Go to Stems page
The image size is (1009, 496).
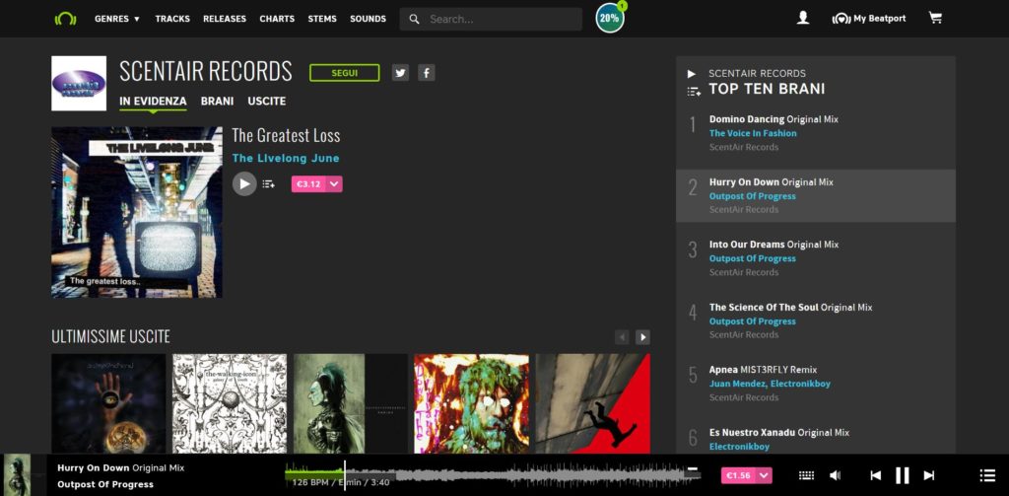coord(322,19)
